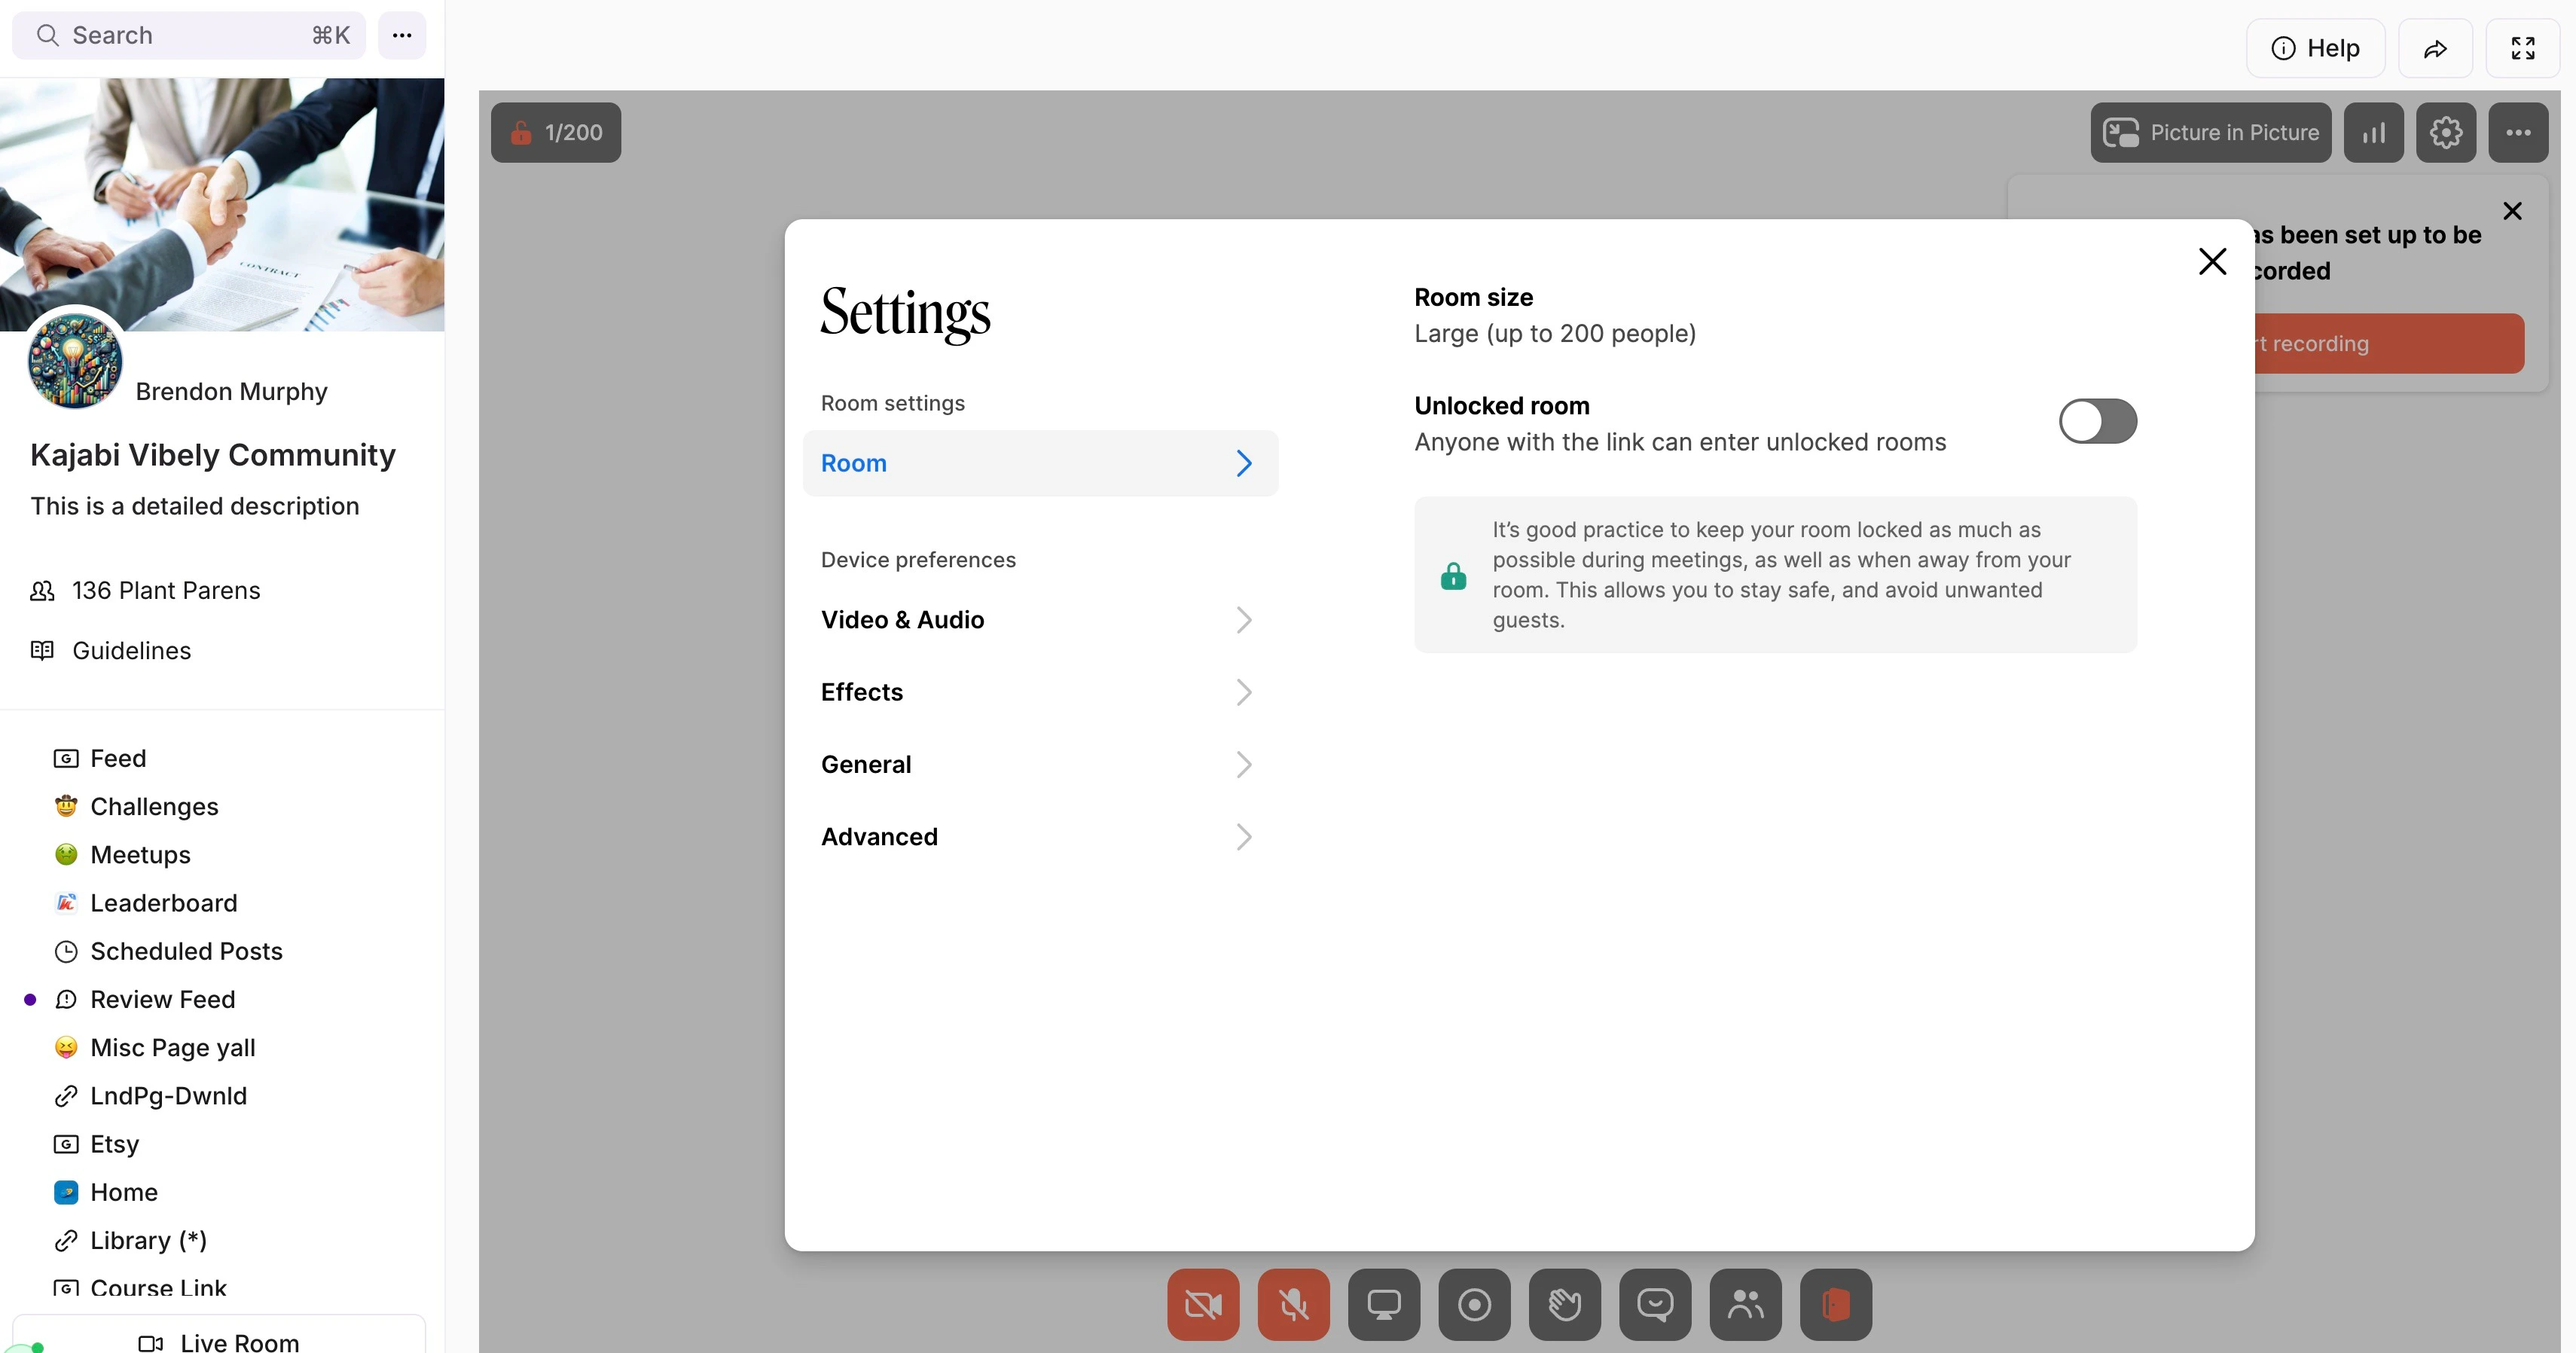Share your screen
The width and height of the screenshot is (2576, 1353).
1384,1304
